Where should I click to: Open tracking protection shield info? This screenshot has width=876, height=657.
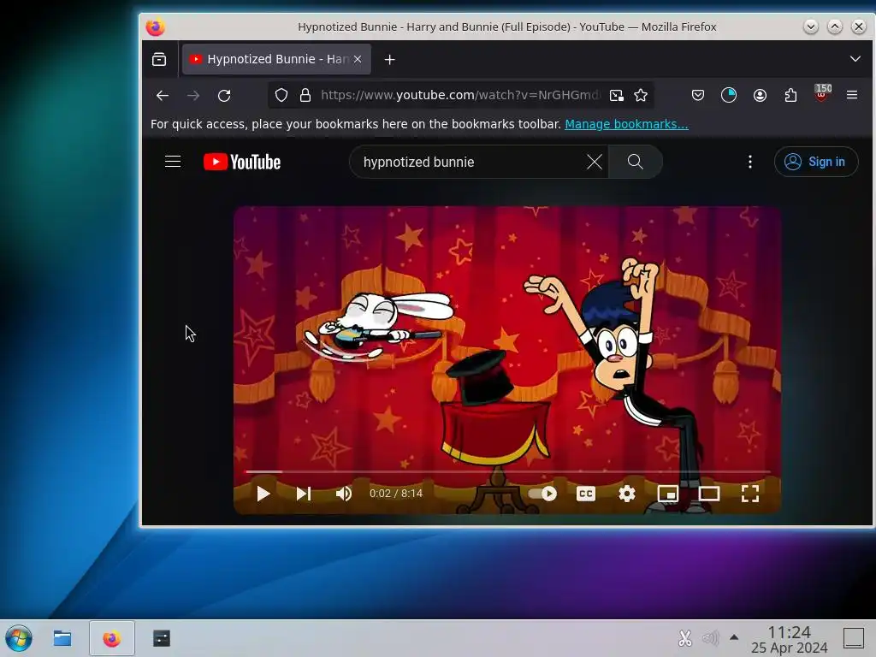[281, 96]
